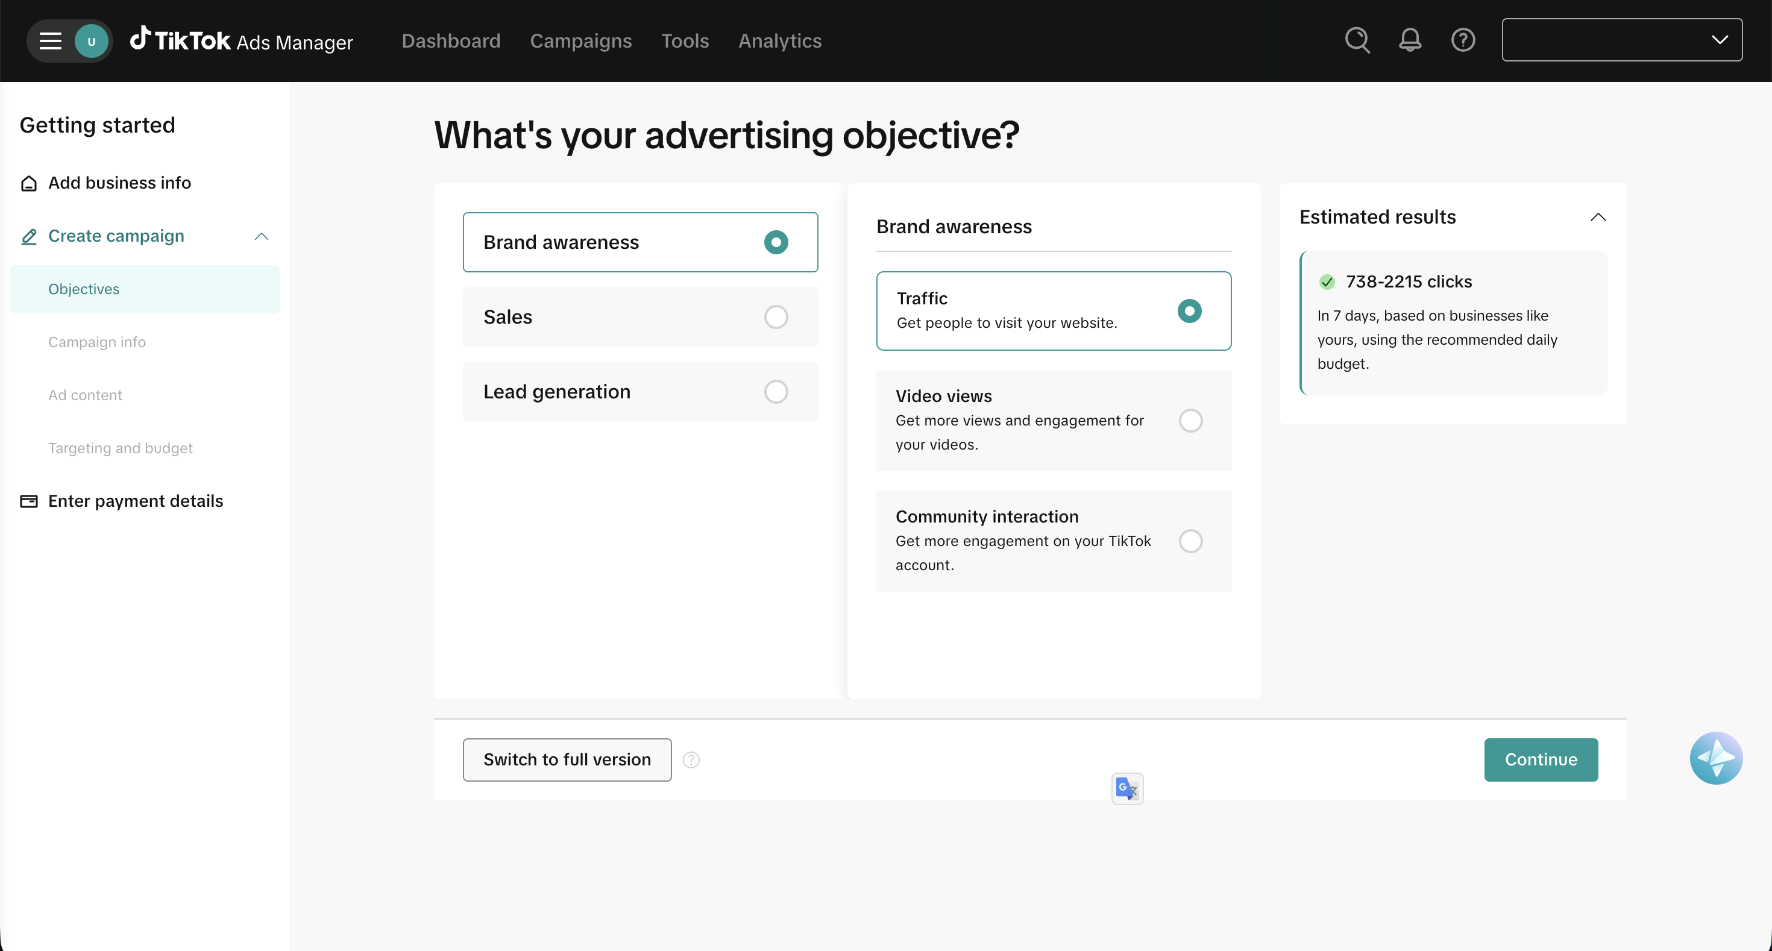Choose the Video views option
This screenshot has height=951, width=1772.
(1190, 420)
